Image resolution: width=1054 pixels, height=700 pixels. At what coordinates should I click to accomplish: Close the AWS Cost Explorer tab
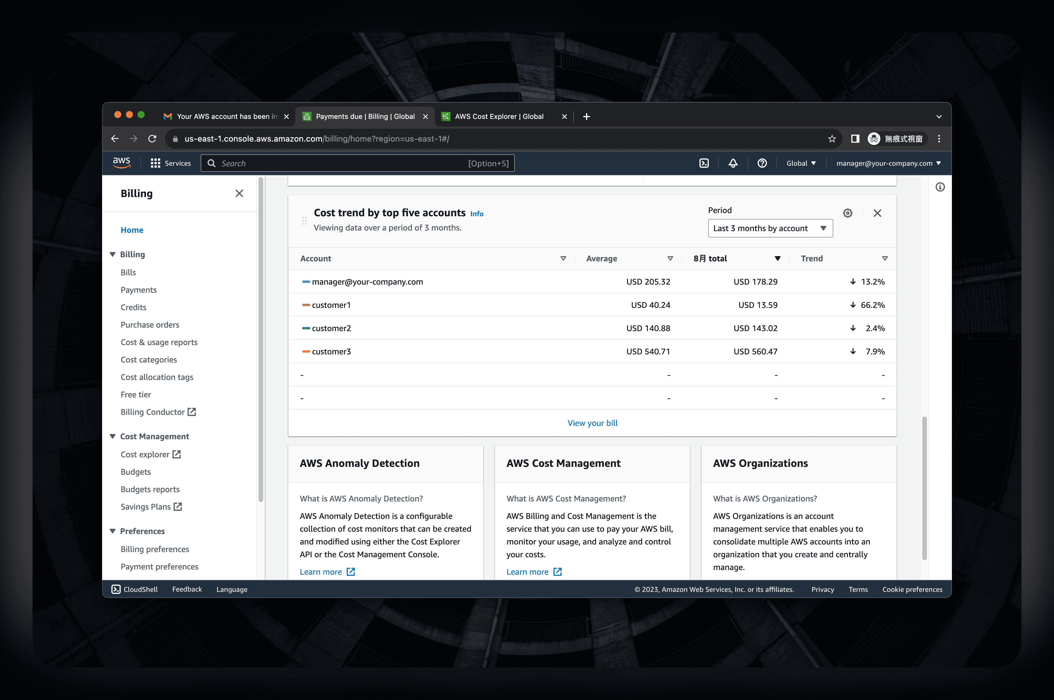[x=564, y=117]
